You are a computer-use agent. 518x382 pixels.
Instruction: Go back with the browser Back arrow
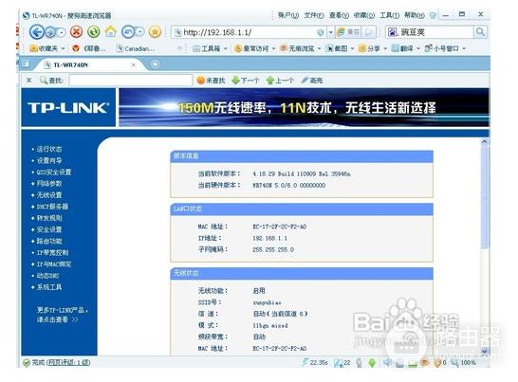coord(36,32)
